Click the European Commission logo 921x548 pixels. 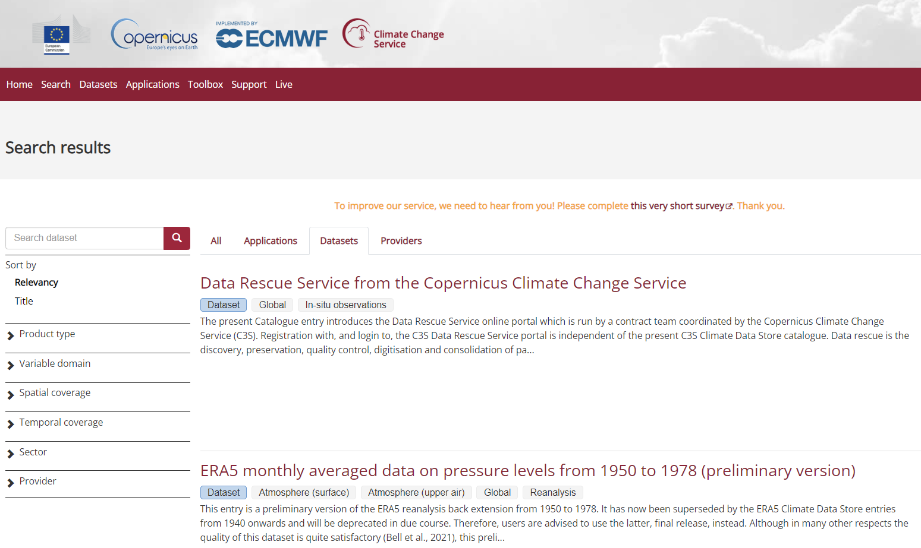click(57, 38)
